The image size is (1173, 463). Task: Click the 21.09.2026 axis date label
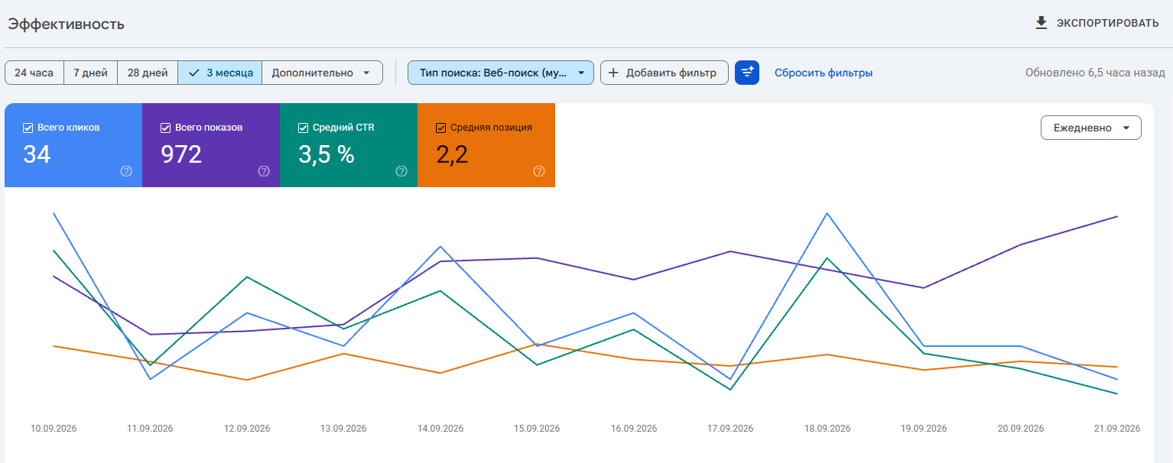[x=1117, y=429]
